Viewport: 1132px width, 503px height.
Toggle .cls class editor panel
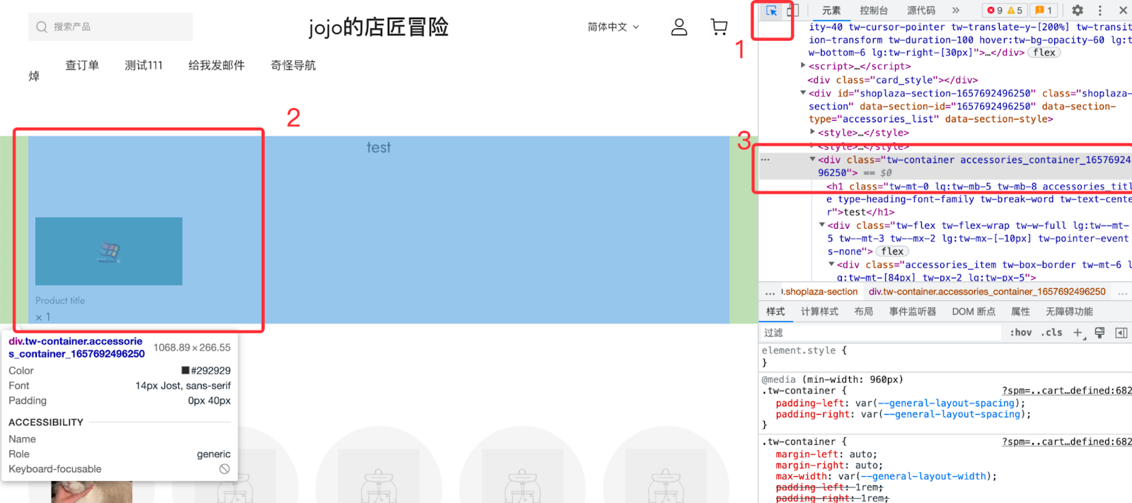[1051, 333]
